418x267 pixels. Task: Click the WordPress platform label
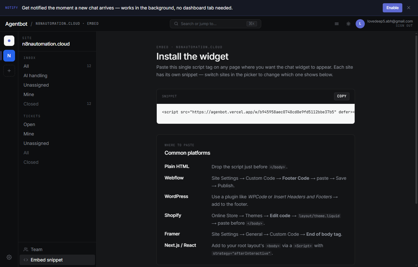[176, 196]
